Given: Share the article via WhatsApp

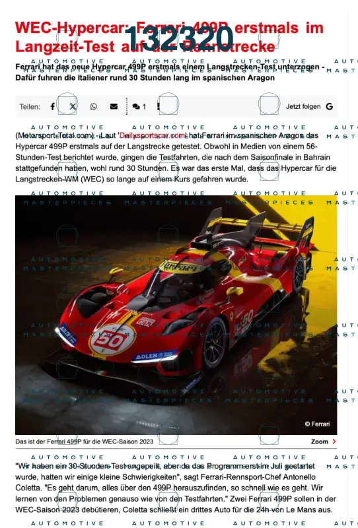Looking at the screenshot, I should [x=93, y=107].
